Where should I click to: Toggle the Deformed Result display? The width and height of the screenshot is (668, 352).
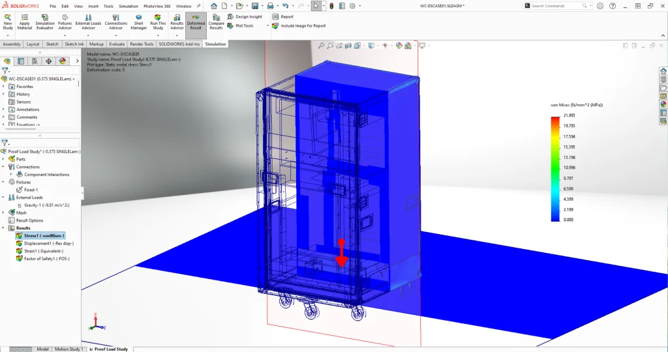coord(196,21)
